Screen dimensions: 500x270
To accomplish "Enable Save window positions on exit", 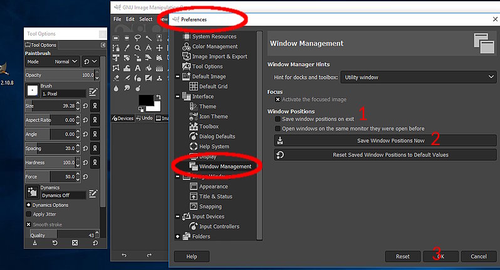I will (x=278, y=119).
